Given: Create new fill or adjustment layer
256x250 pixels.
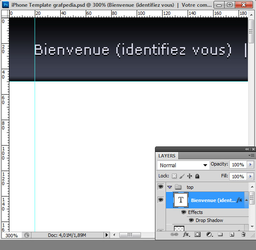Looking at the screenshot, I should click(x=209, y=235).
